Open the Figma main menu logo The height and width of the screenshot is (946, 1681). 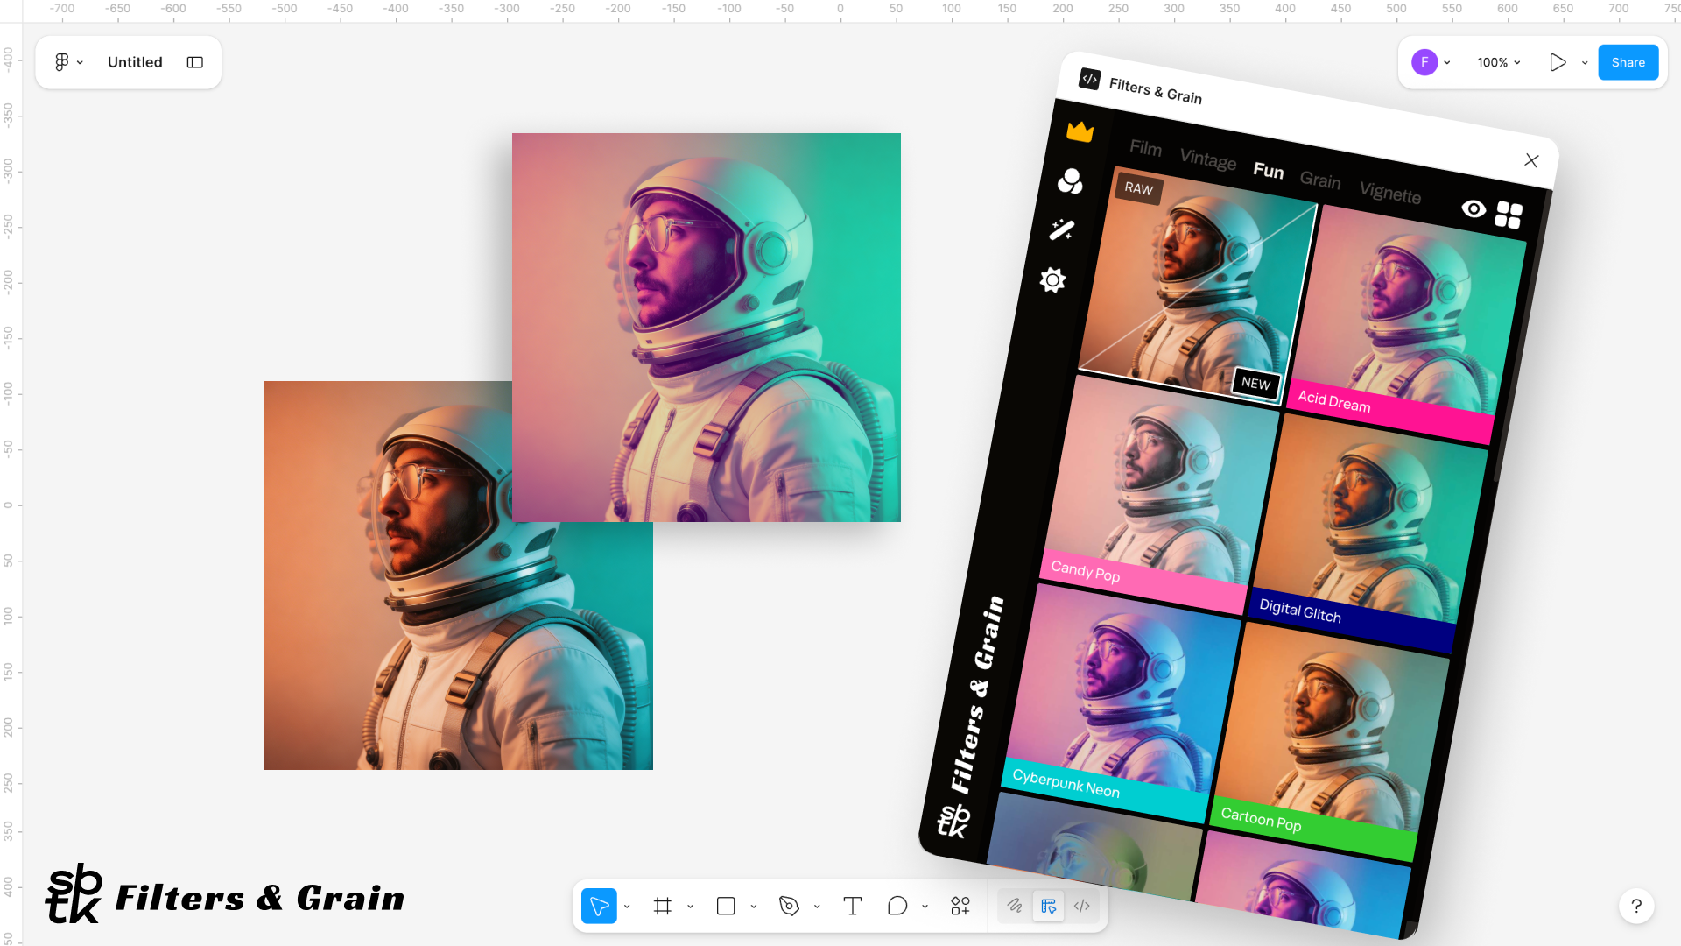(61, 62)
